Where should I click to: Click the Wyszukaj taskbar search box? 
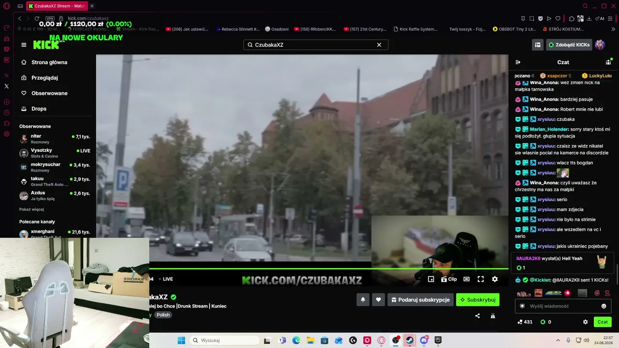coord(225,340)
